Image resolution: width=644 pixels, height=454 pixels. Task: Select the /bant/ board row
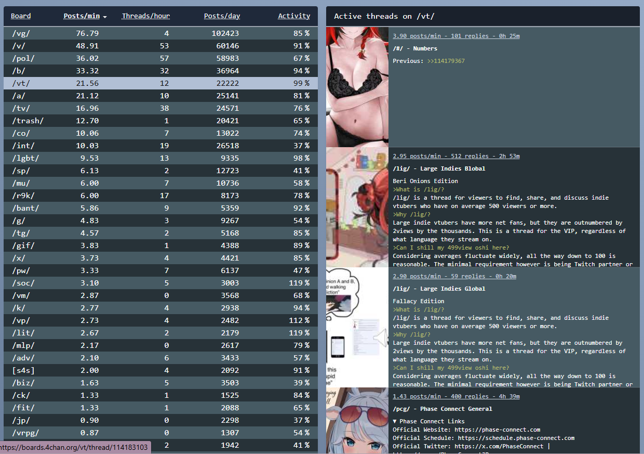pyautogui.click(x=160, y=208)
